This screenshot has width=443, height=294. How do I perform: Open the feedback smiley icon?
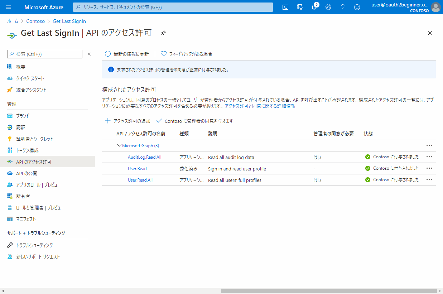pos(357,7)
